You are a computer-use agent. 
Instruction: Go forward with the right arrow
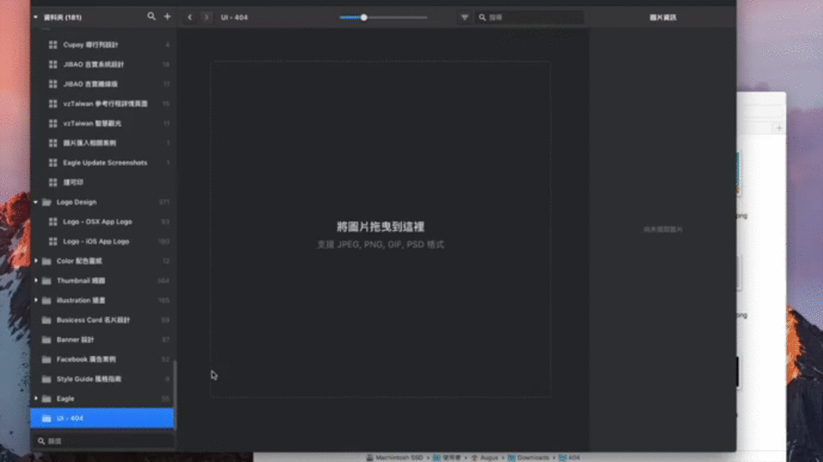(207, 17)
